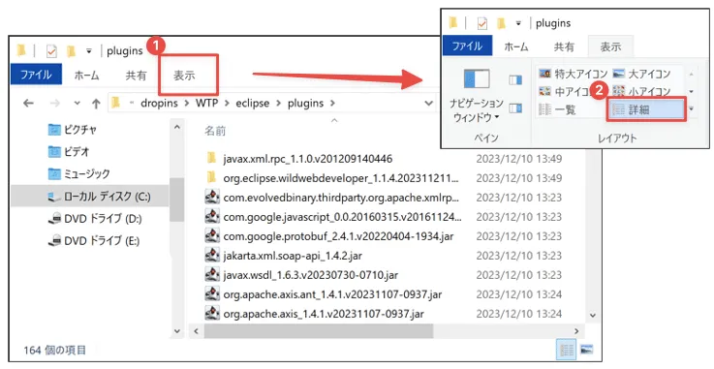This screenshot has height=369, width=714.
Task: Click horizontal scrollbar thumb in file list
Action: 319,331
